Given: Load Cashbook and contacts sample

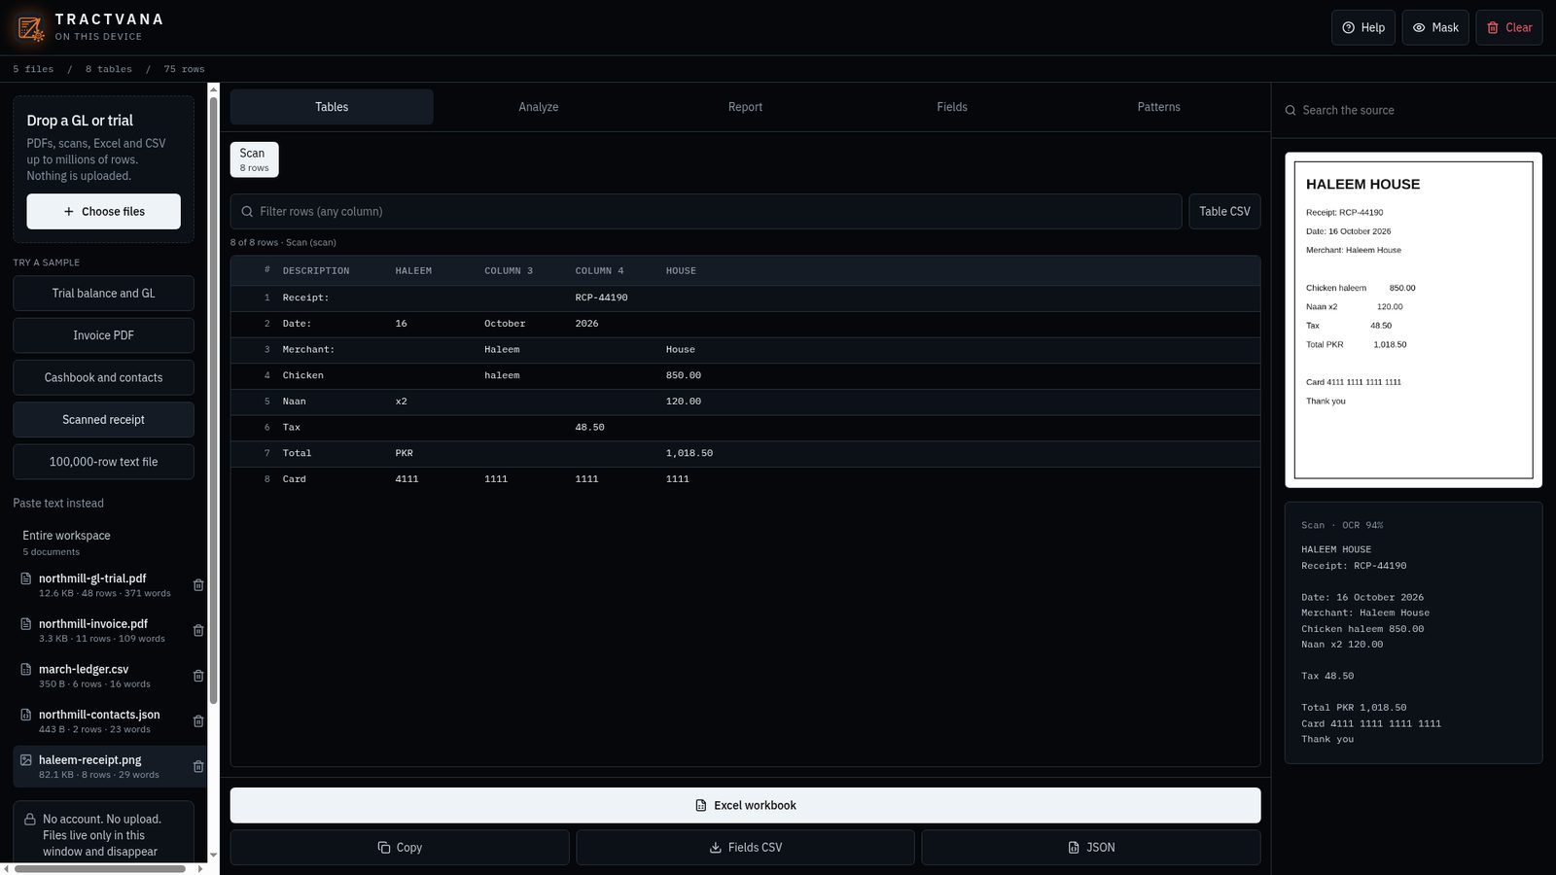Looking at the screenshot, I should click(x=103, y=377).
